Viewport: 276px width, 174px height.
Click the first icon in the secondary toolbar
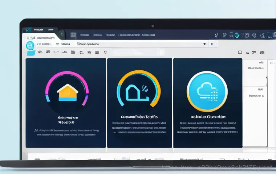pyautogui.click(x=40, y=53)
